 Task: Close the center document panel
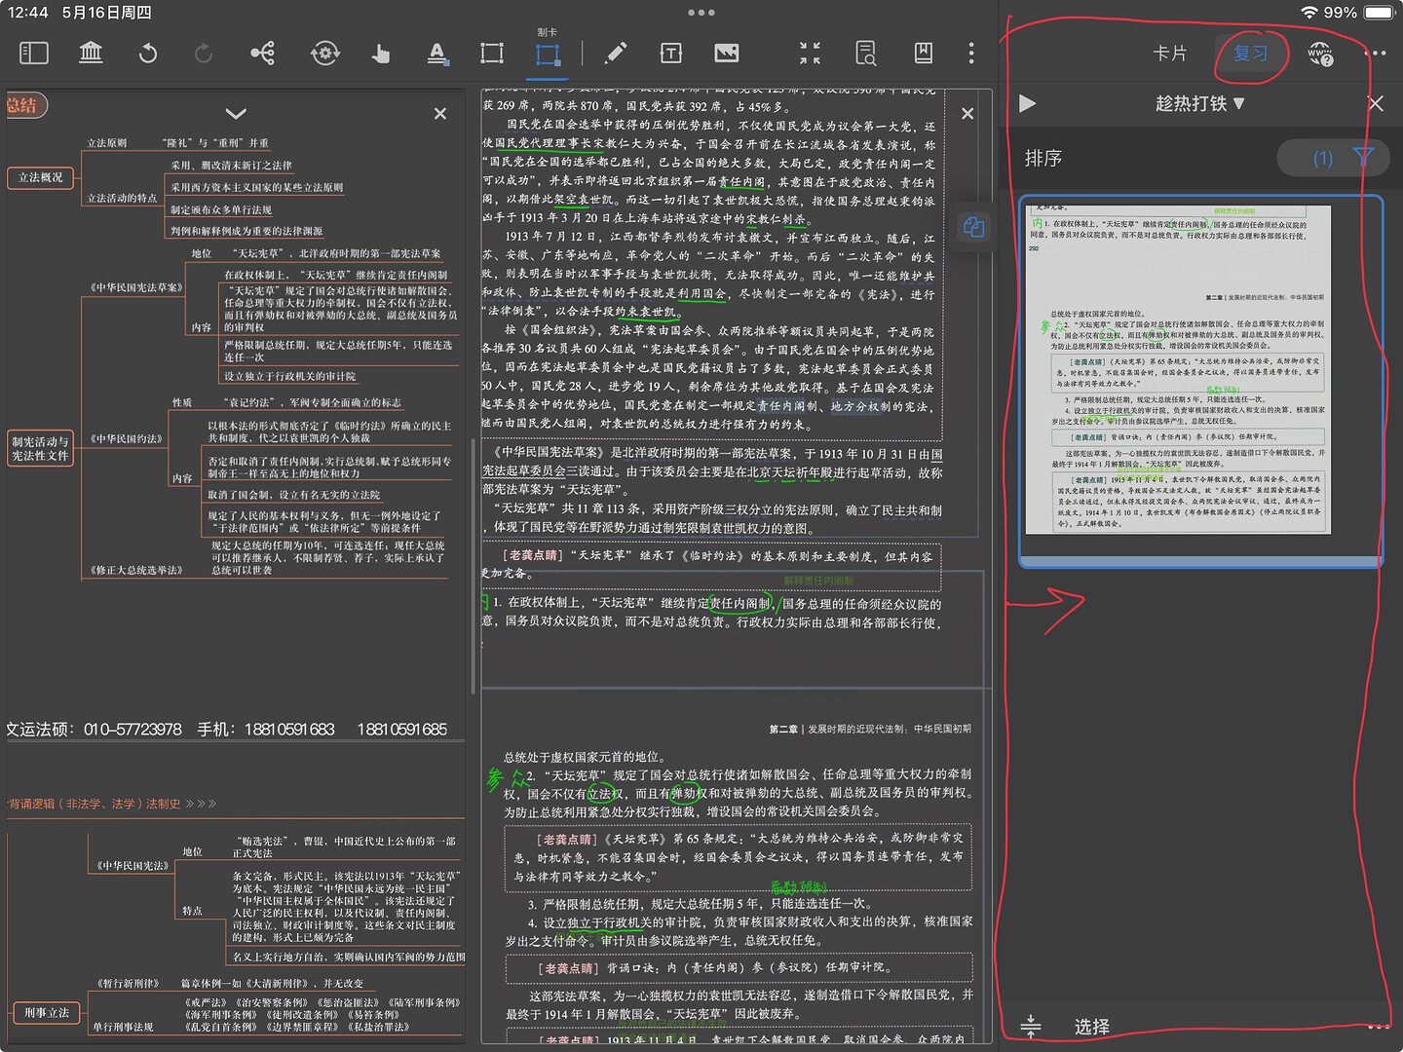[967, 114]
